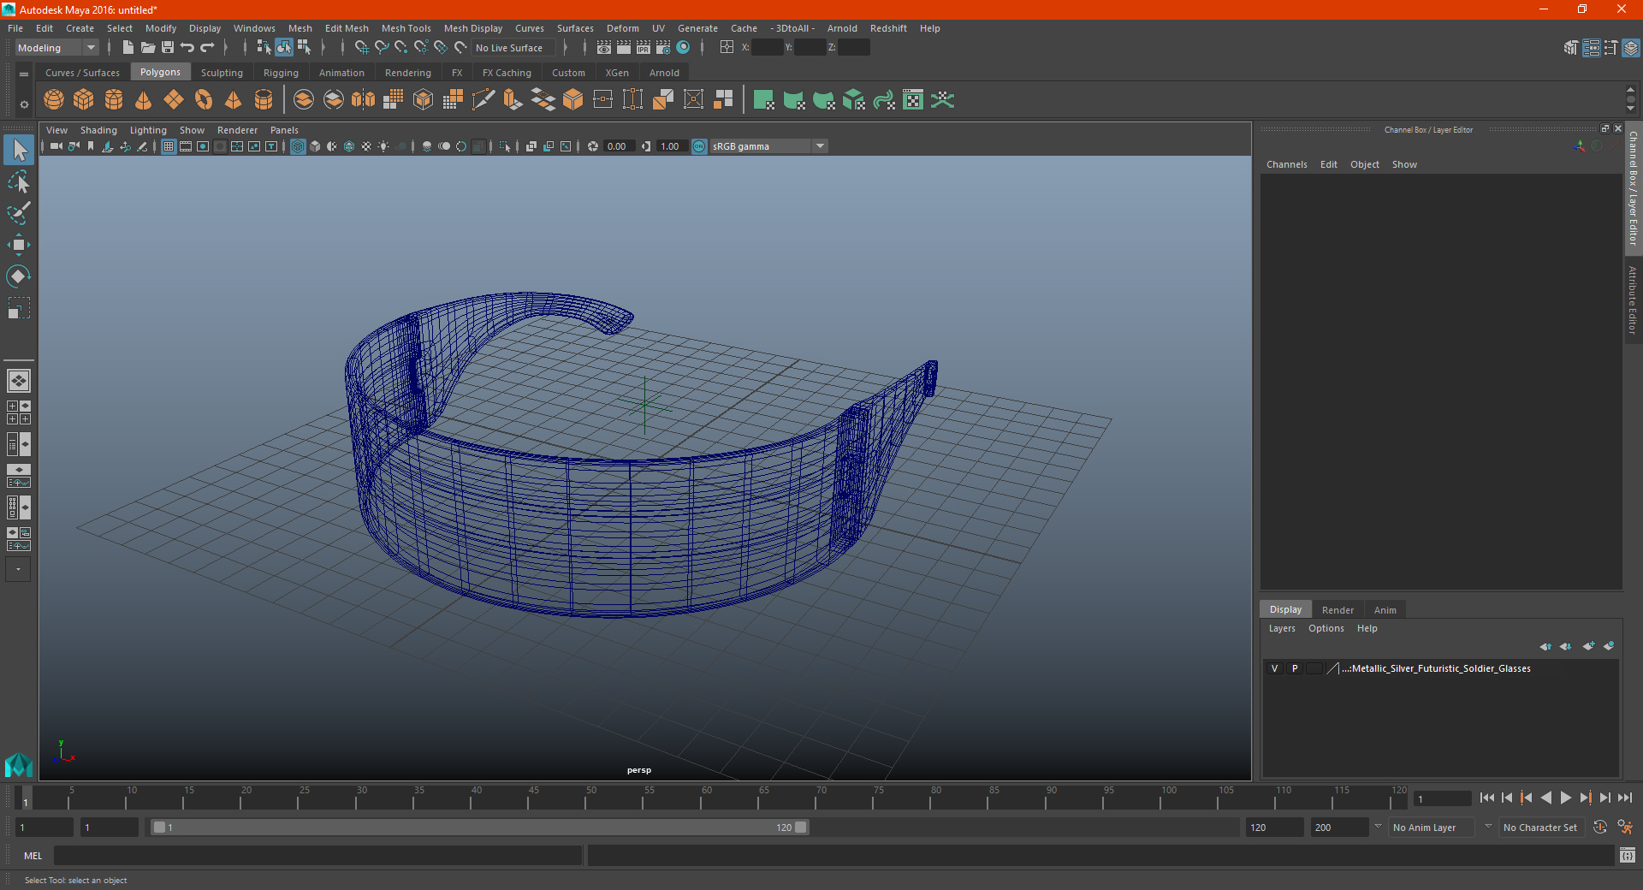Open the Script Editor icon
This screenshot has width=1643, height=890.
pos(1628,855)
